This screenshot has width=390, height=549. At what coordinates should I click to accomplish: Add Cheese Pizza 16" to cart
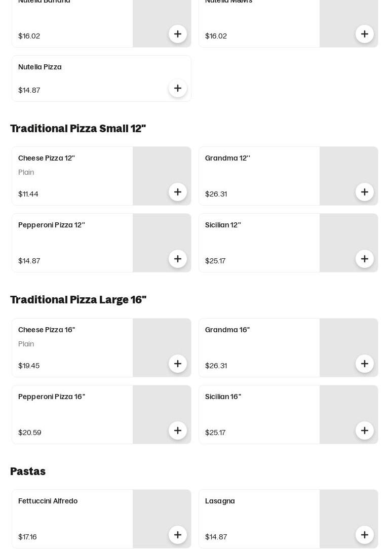click(177, 364)
